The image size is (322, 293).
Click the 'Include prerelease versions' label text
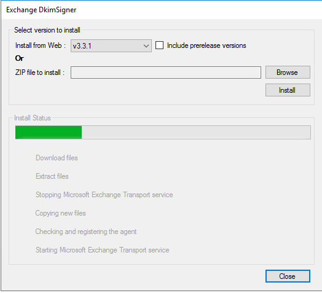[206, 45]
